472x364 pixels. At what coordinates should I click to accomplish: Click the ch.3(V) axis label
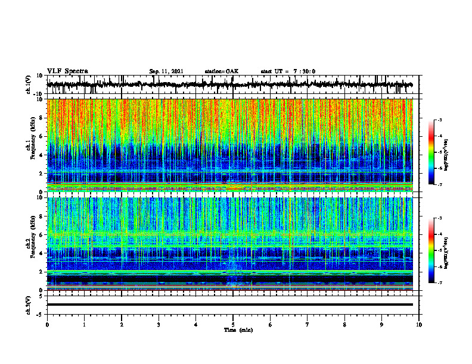[x=29, y=305]
